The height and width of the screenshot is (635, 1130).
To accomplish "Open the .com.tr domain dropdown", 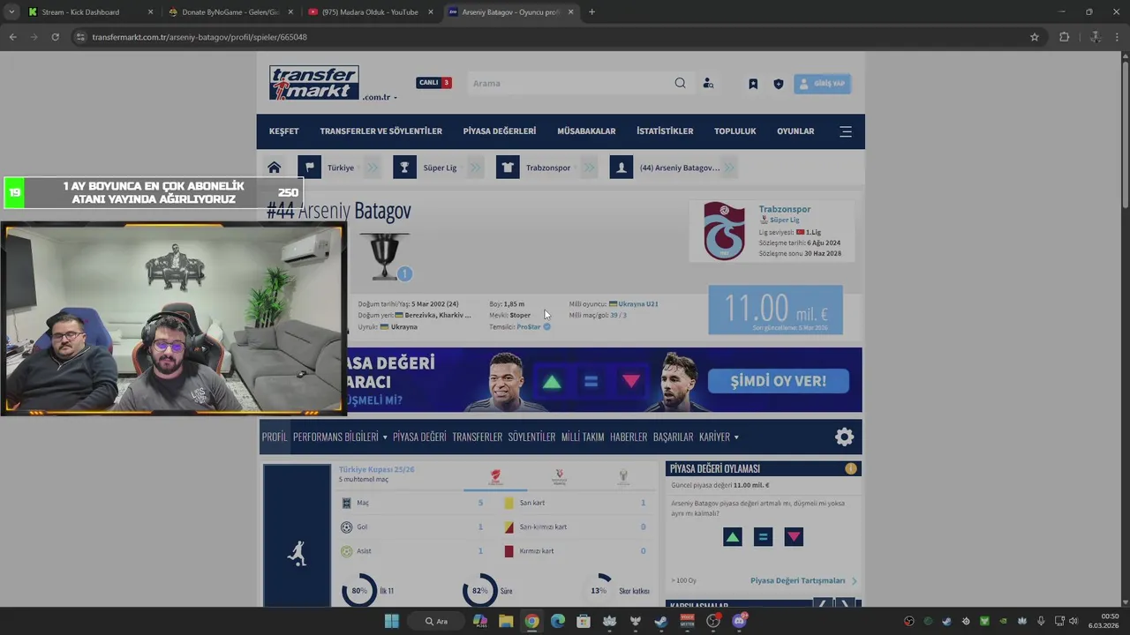I will (379, 97).
